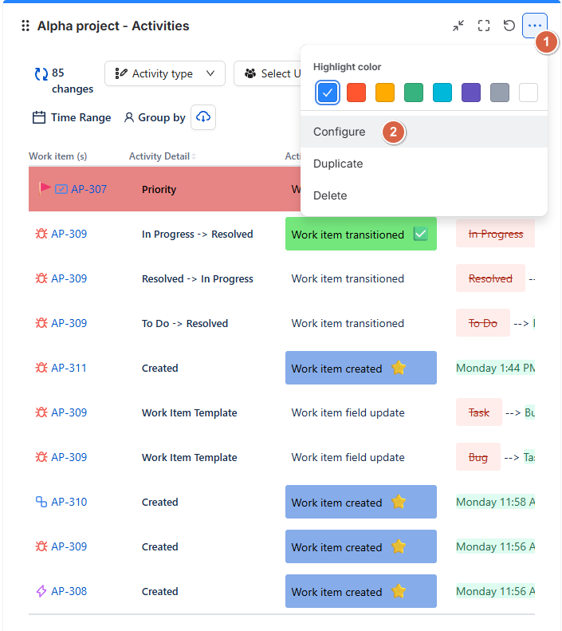Click the Monday 11:58 timestamp
Screen dimensions: 562x631
point(495,502)
